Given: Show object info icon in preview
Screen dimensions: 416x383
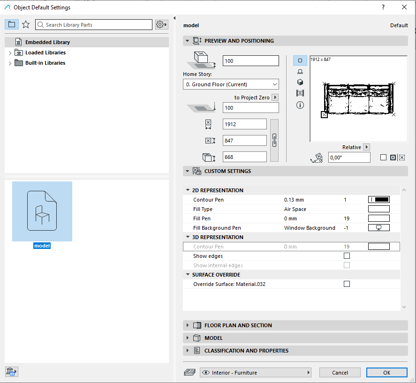Looking at the screenshot, I should click(300, 105).
